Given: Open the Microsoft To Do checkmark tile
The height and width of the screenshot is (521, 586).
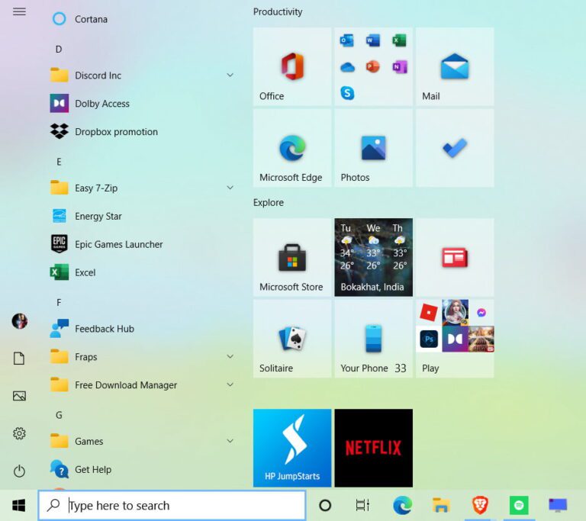Looking at the screenshot, I should tap(455, 148).
